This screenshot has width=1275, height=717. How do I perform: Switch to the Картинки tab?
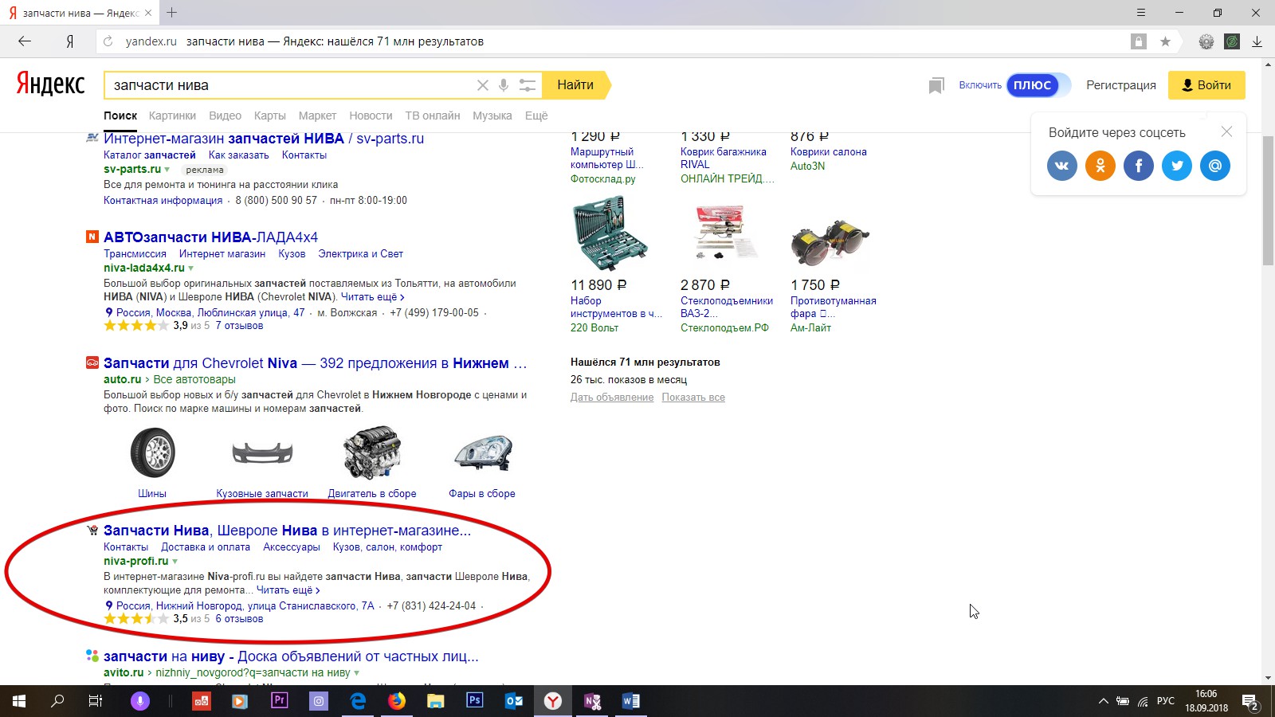click(172, 116)
